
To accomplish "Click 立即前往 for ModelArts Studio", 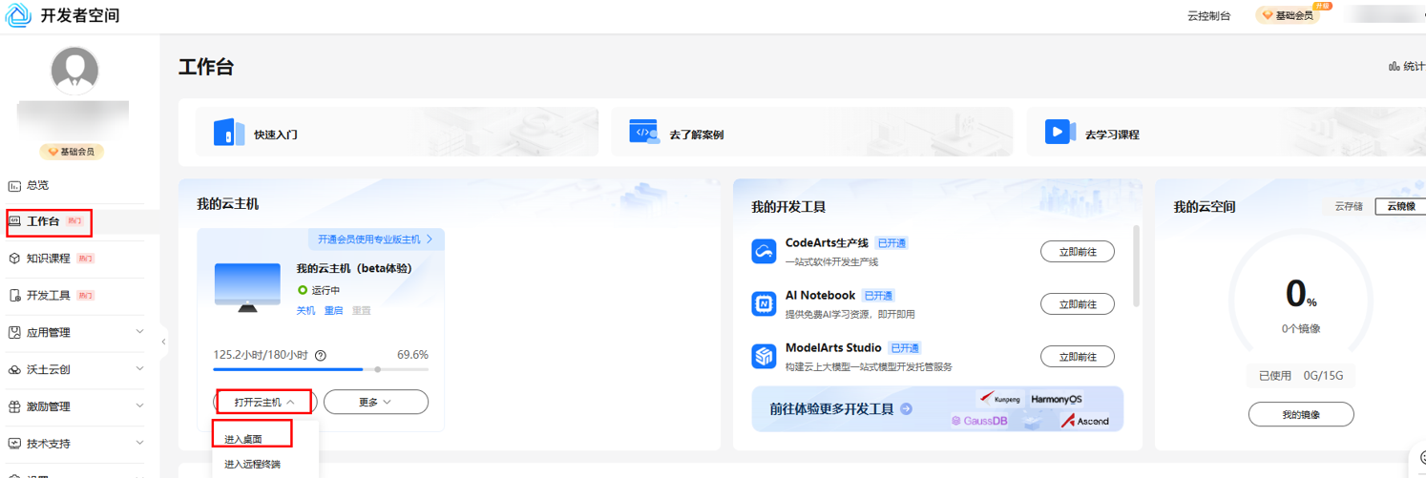I will [x=1078, y=357].
